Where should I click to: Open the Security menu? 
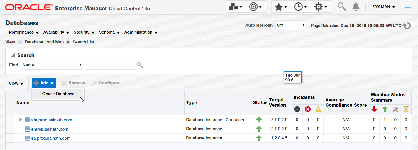point(84,32)
